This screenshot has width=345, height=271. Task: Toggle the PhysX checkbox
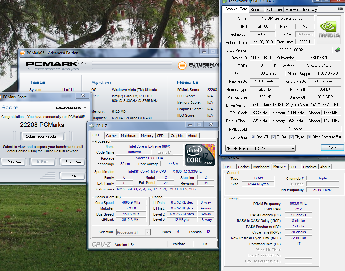click(x=291, y=137)
